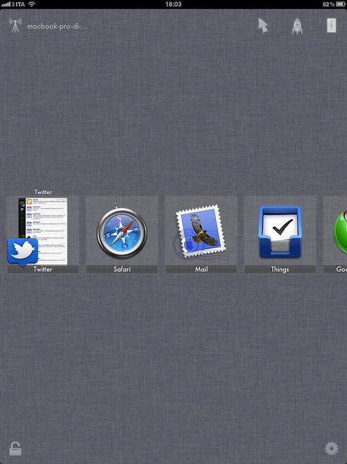Open settings with the gear icon
Image resolution: width=347 pixels, height=464 pixels.
click(331, 449)
